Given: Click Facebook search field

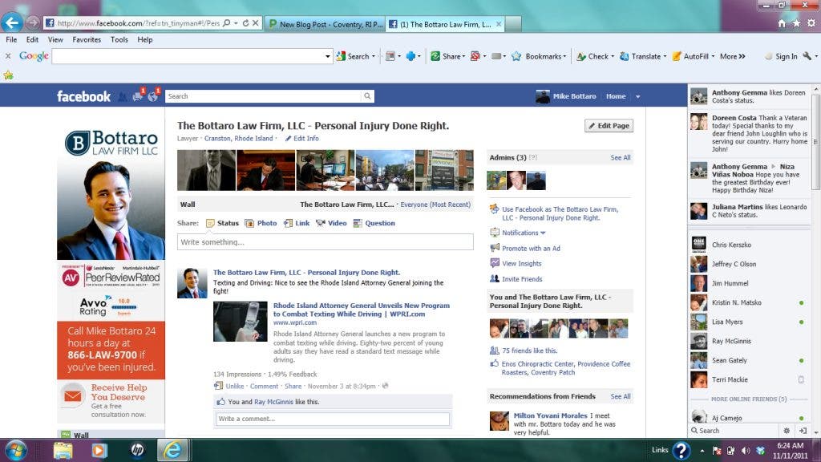Looking at the screenshot, I should coord(263,96).
